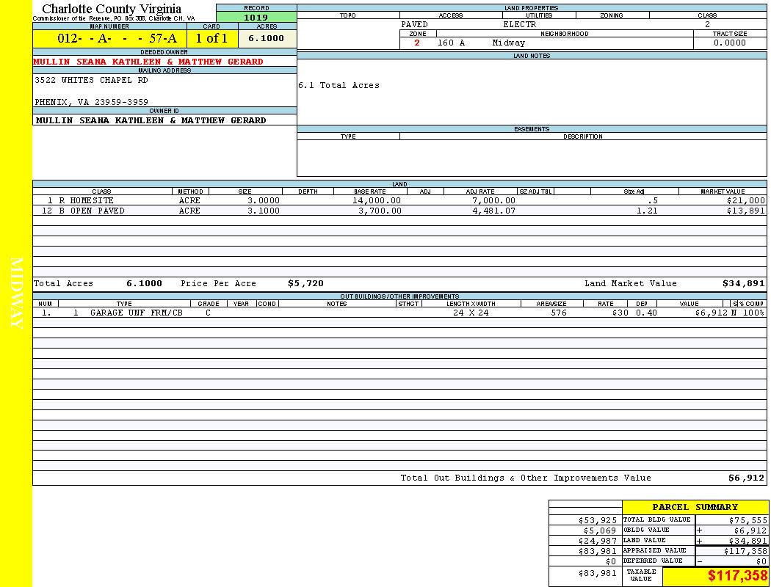
Task: Click the red zone number 2
Action: coord(417,43)
